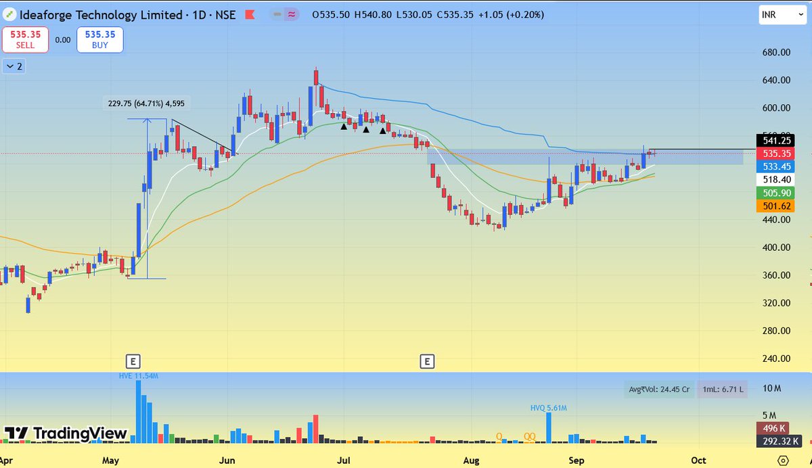The height and width of the screenshot is (468, 812).
Task: Click the SELL 535.35 button
Action: [25, 39]
